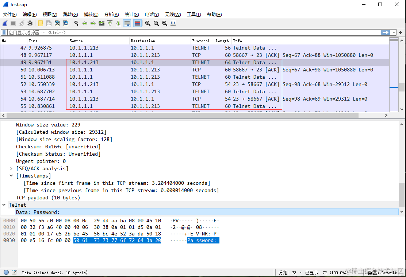Open the 编辑(E) menu
Screen dimensions: 406x277
pyautogui.click(x=30, y=15)
